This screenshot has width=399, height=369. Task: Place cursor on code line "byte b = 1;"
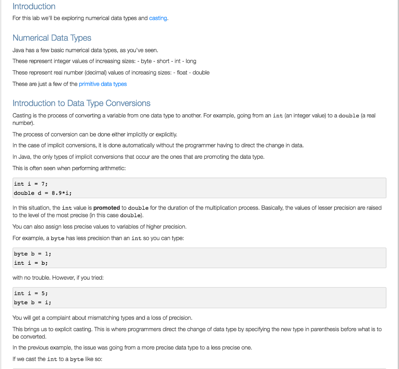click(x=32, y=254)
